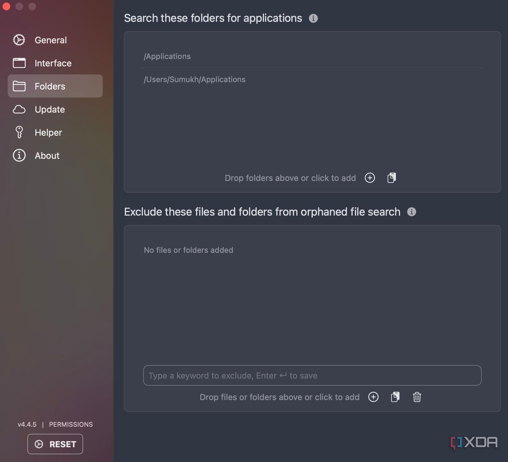Open the PERMISSIONS link

click(71, 424)
